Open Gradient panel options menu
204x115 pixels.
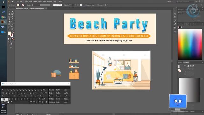tap(203, 63)
